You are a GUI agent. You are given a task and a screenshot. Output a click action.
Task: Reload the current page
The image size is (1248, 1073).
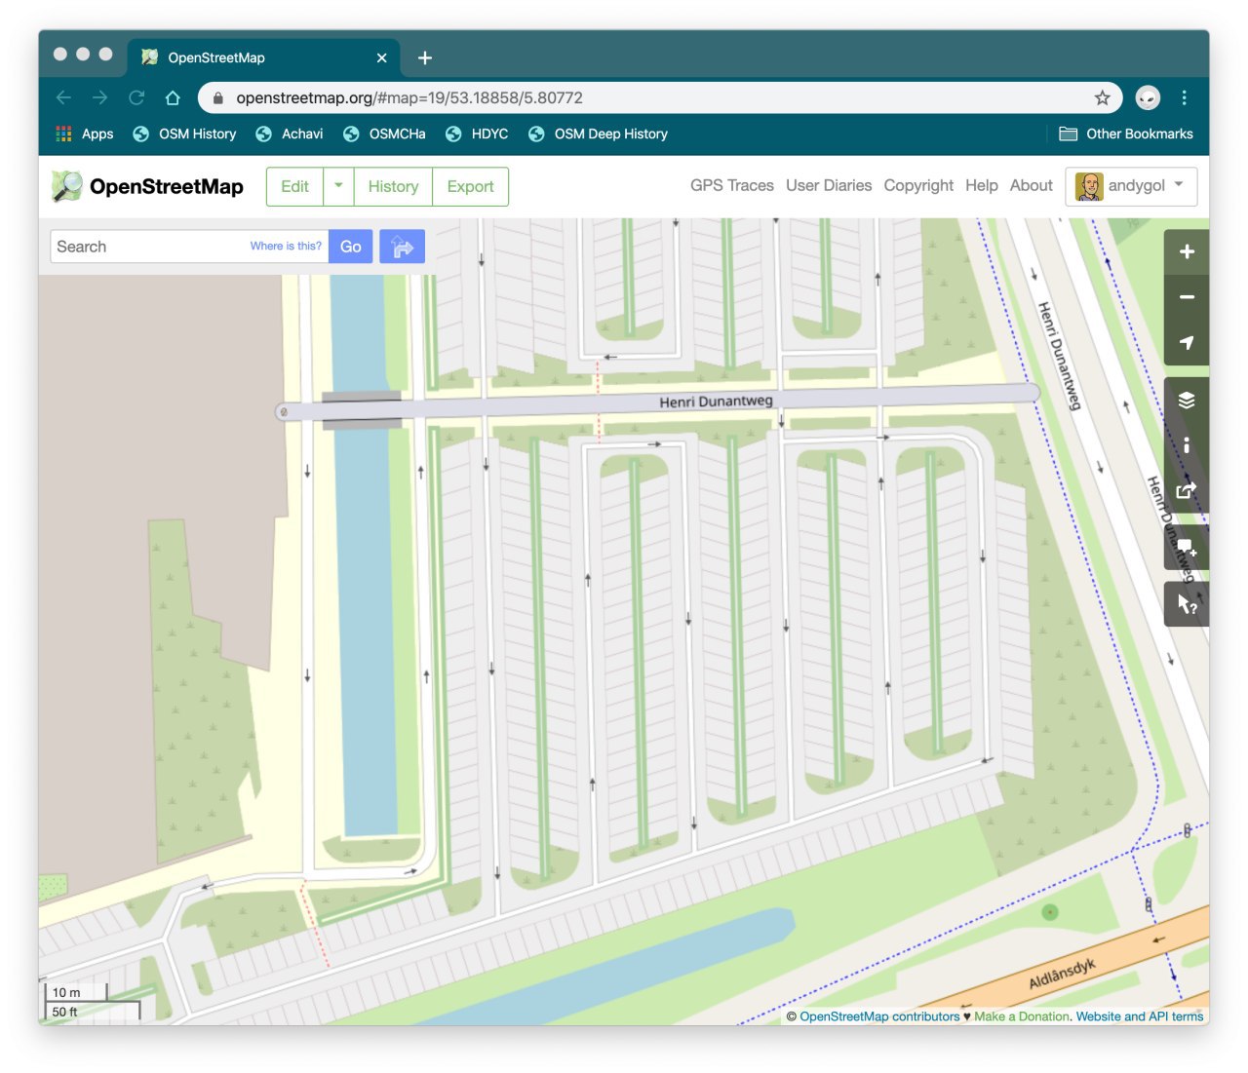(136, 97)
